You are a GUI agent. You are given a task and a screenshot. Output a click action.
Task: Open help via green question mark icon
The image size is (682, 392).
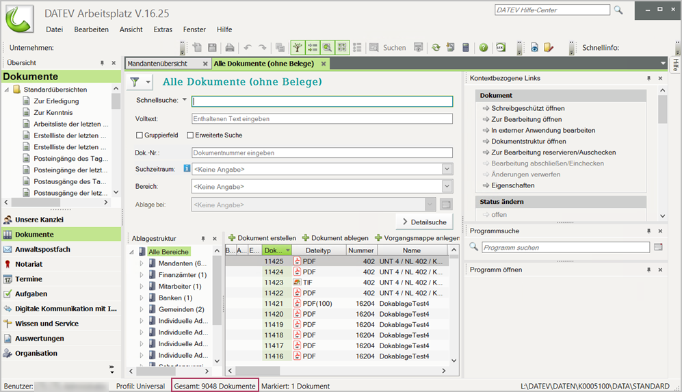pos(483,48)
